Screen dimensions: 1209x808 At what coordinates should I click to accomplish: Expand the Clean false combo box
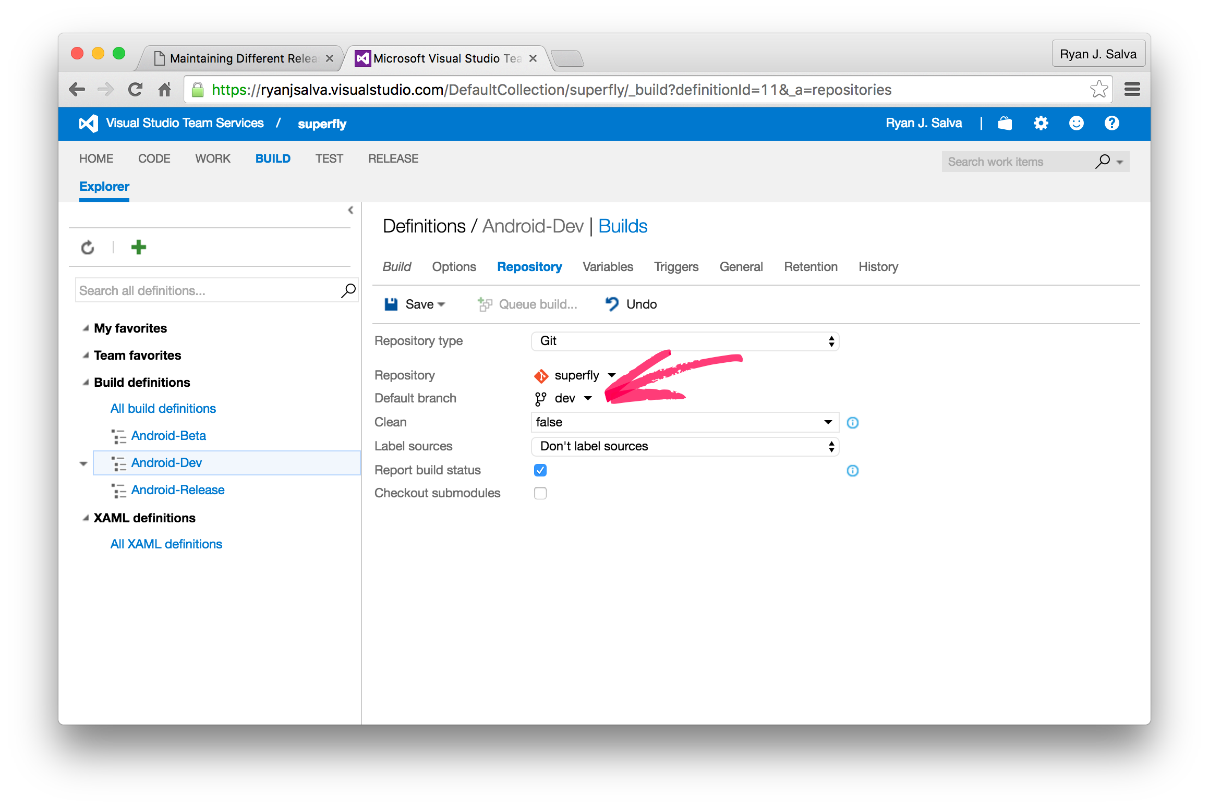click(828, 422)
